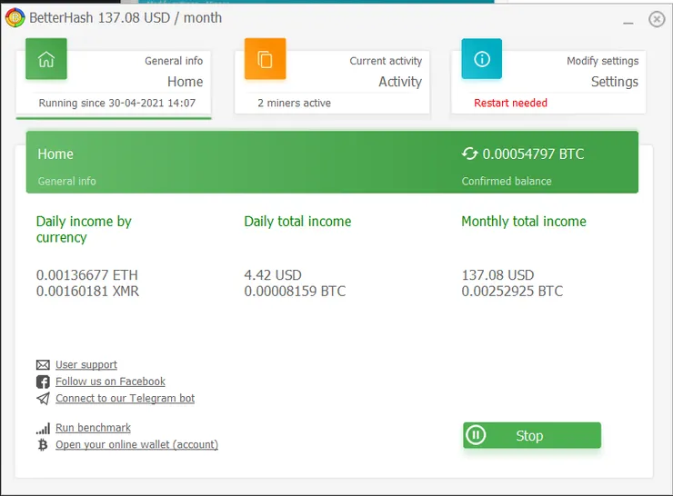Close the BetterHash window

click(x=657, y=19)
